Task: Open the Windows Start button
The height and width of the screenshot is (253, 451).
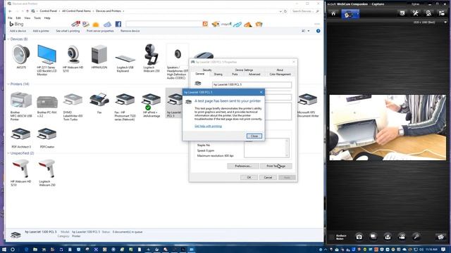Action: pos(4,249)
